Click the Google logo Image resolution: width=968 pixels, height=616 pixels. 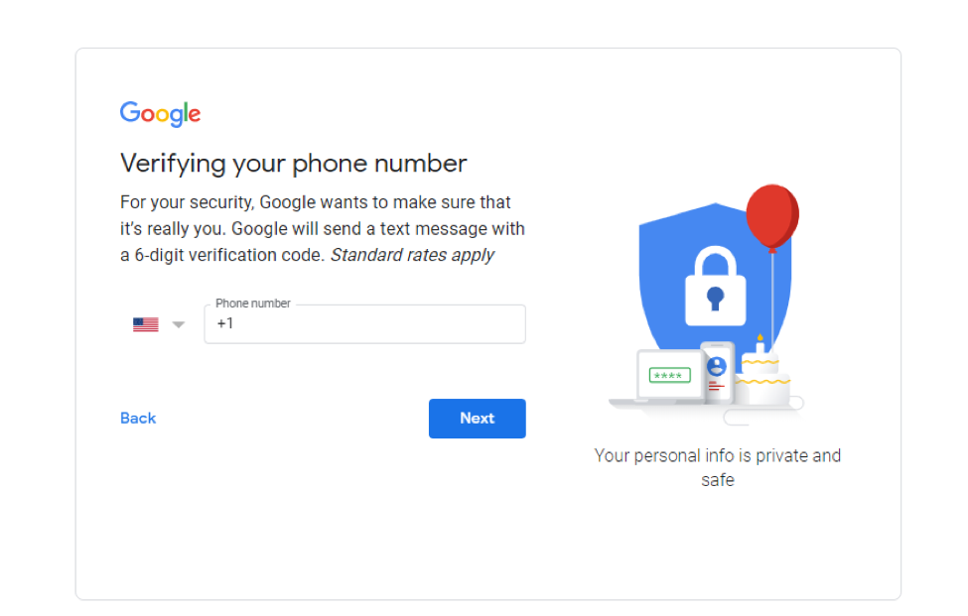(159, 113)
